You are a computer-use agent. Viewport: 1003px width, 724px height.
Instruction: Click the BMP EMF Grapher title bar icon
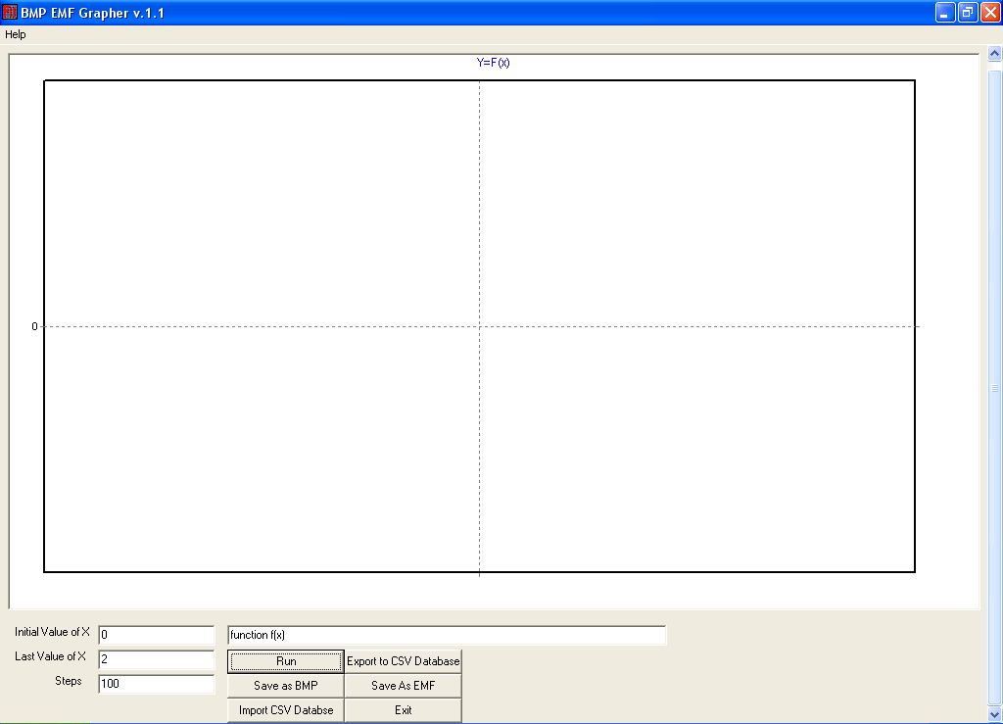click(x=11, y=13)
